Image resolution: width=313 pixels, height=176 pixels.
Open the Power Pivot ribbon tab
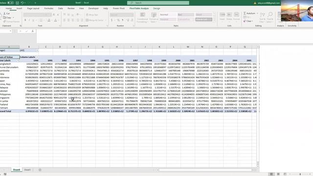pos(118,8)
